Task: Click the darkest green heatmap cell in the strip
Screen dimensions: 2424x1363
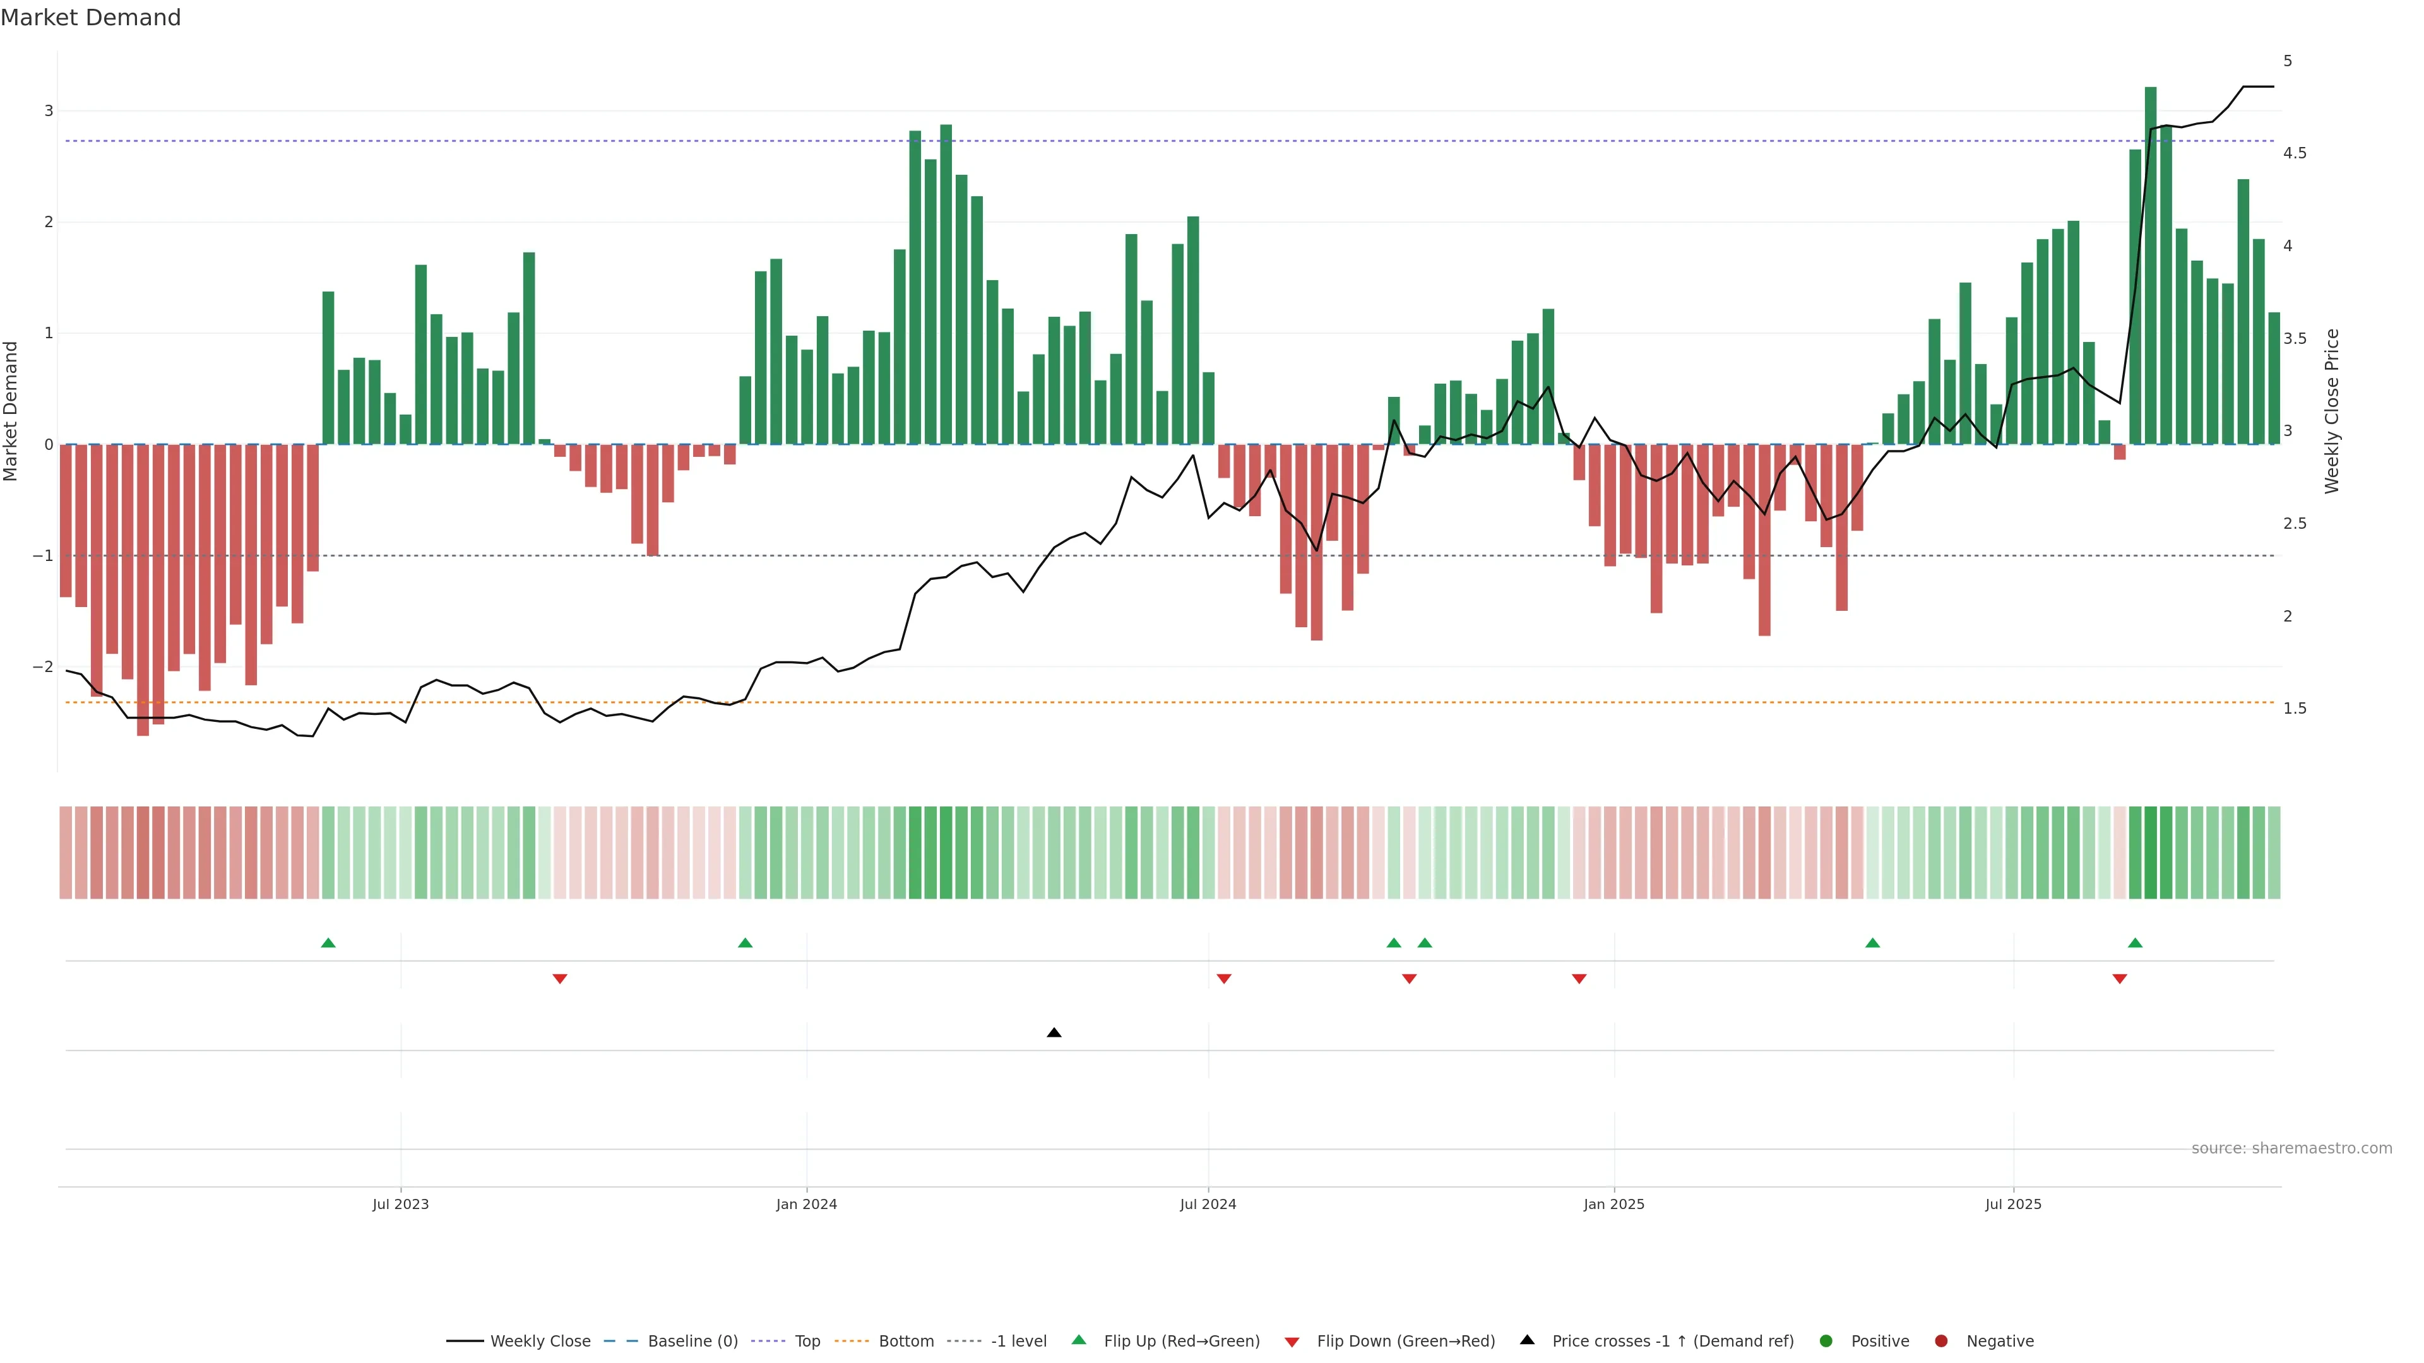Action: [x=2150, y=853]
